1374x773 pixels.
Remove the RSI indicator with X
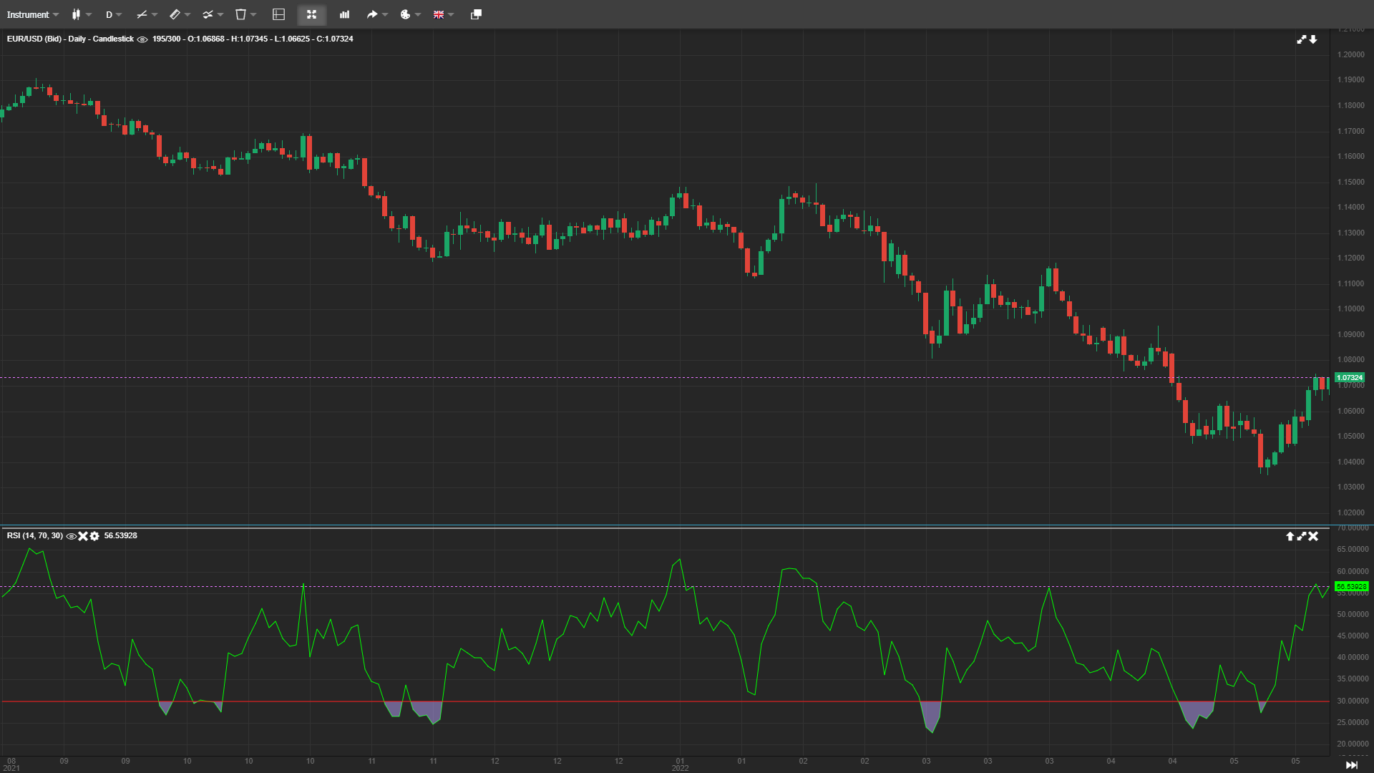click(x=83, y=536)
